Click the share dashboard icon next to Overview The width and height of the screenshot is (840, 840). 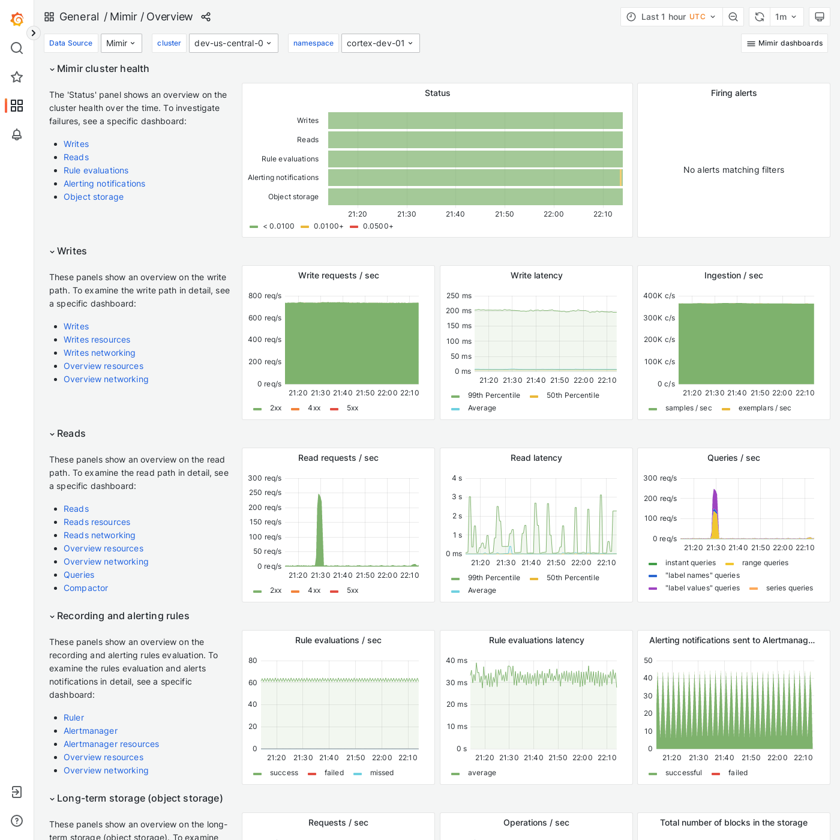206,17
